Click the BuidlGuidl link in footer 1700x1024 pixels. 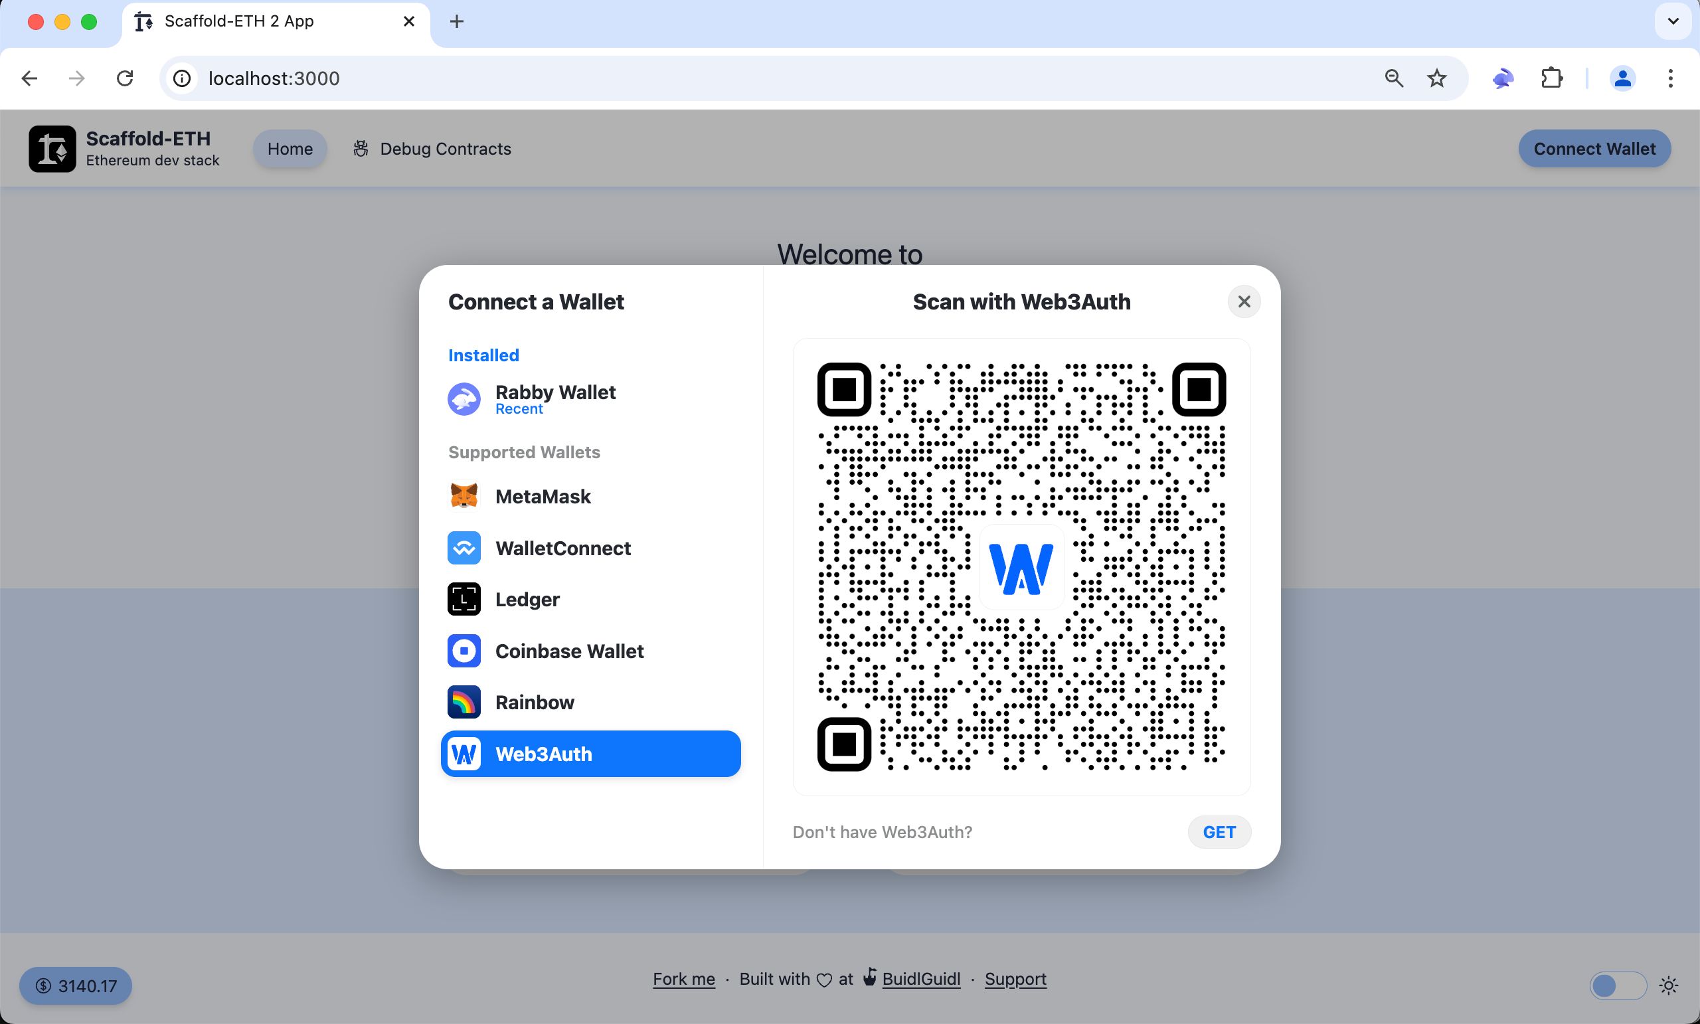[918, 978]
